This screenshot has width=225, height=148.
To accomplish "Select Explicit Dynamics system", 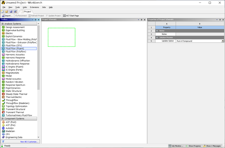I will (x=14, y=36).
